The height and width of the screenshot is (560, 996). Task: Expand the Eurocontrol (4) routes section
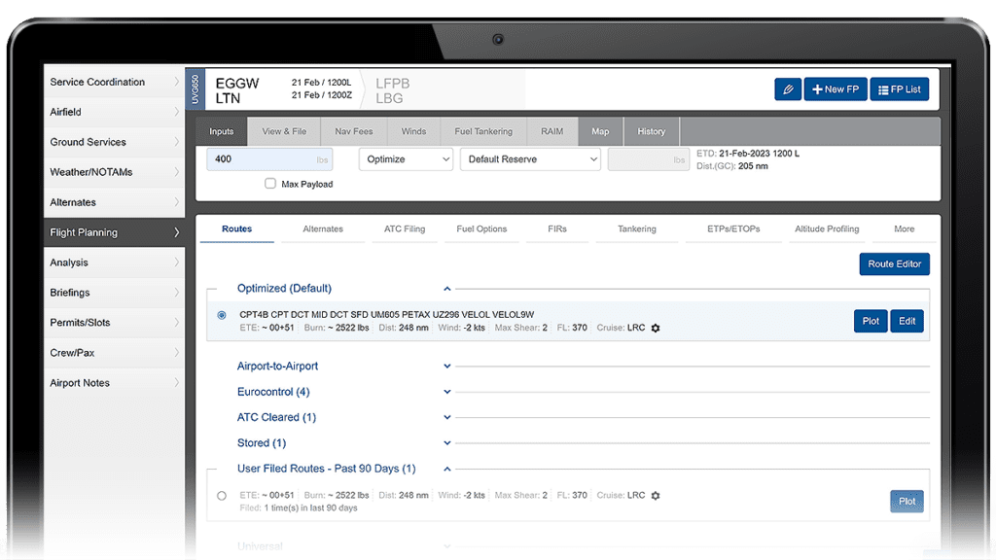click(x=447, y=392)
